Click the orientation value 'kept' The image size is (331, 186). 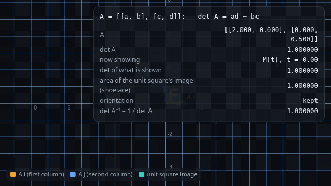click(x=310, y=100)
